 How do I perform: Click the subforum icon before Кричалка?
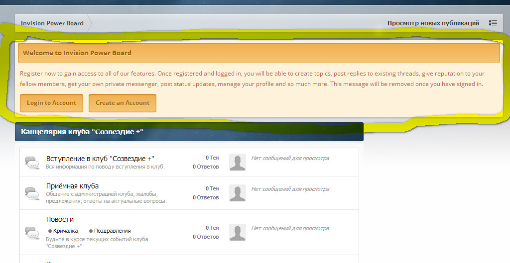coord(50,231)
